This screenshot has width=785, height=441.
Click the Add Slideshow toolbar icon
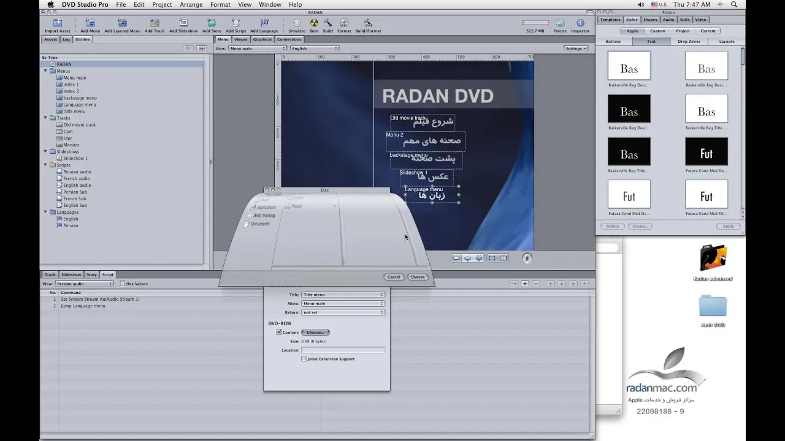tap(183, 23)
